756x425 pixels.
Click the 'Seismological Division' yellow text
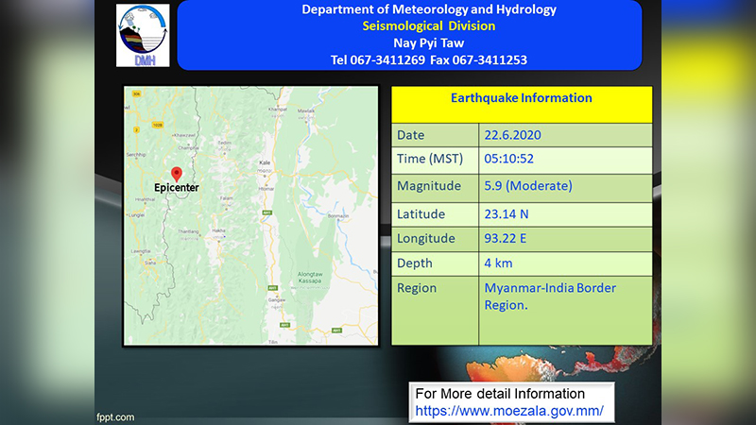[x=429, y=26]
